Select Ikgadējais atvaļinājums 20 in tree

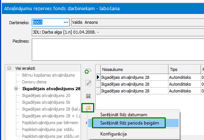point(46,95)
